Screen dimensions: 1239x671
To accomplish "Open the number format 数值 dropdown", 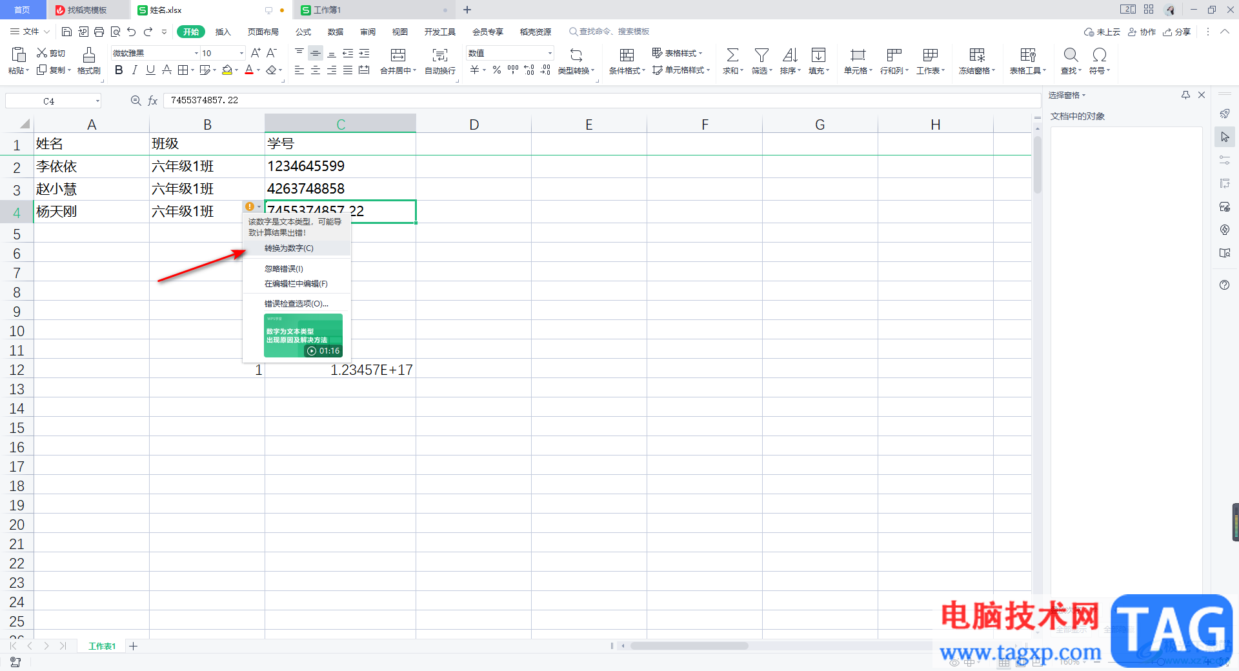I will click(x=550, y=53).
